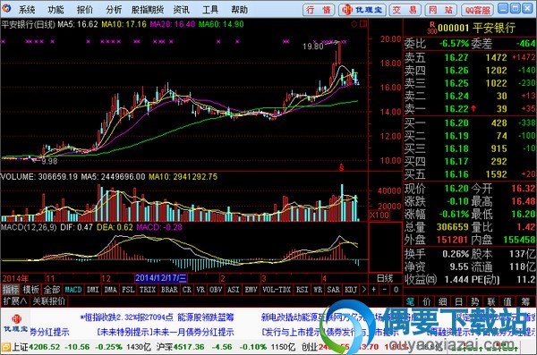Open the 优理宝 button

tap(362, 10)
